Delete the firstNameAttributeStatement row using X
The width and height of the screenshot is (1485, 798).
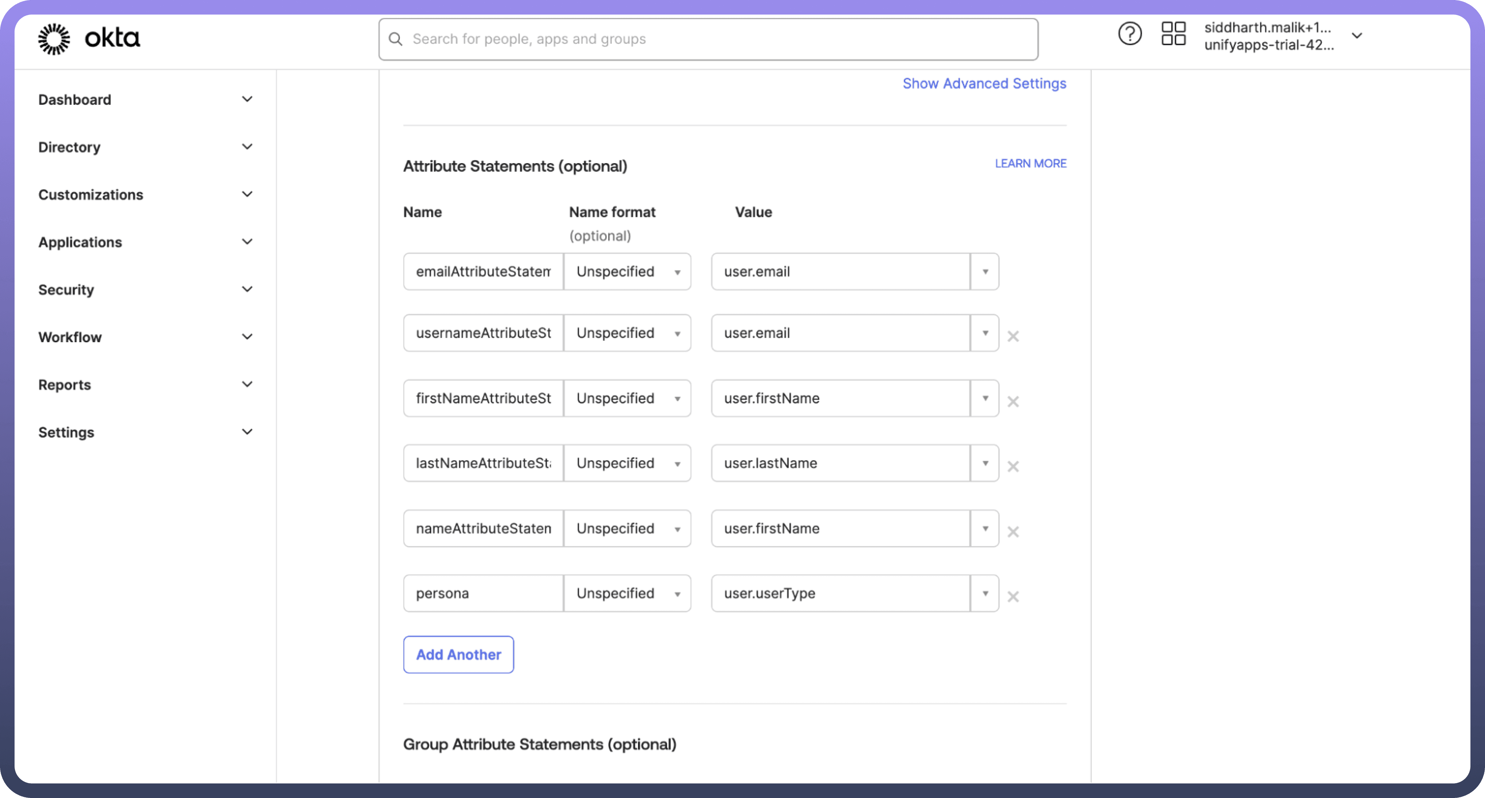point(1013,402)
